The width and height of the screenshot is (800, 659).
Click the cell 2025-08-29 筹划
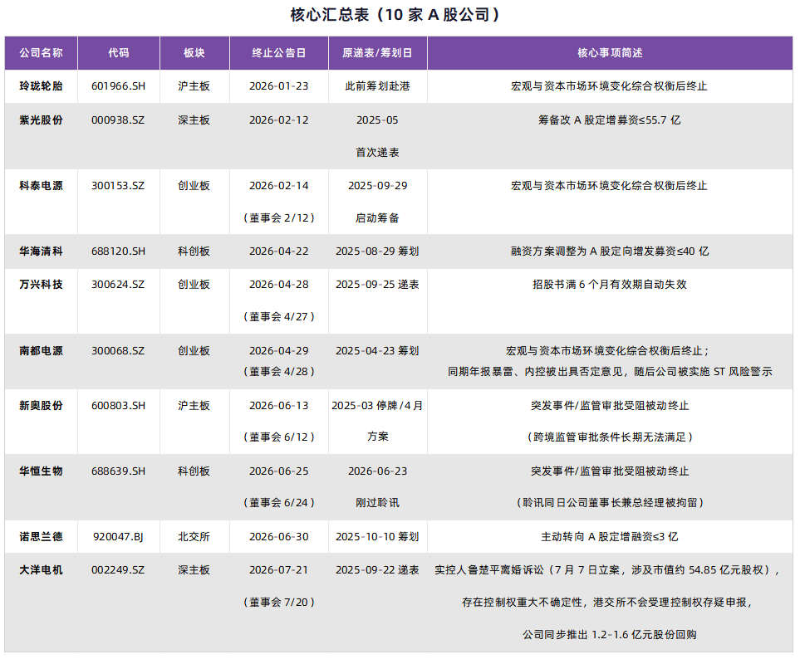click(377, 251)
